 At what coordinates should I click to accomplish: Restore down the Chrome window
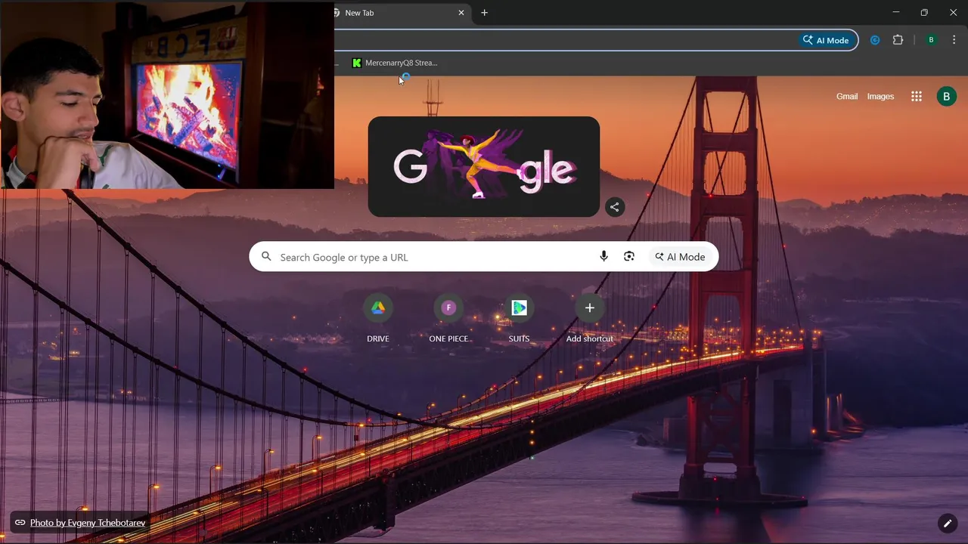(924, 12)
